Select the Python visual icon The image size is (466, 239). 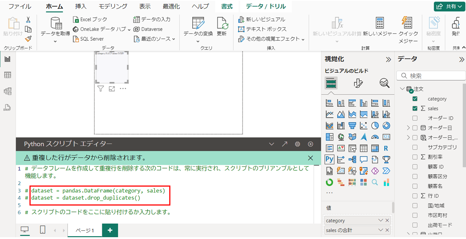point(329,159)
